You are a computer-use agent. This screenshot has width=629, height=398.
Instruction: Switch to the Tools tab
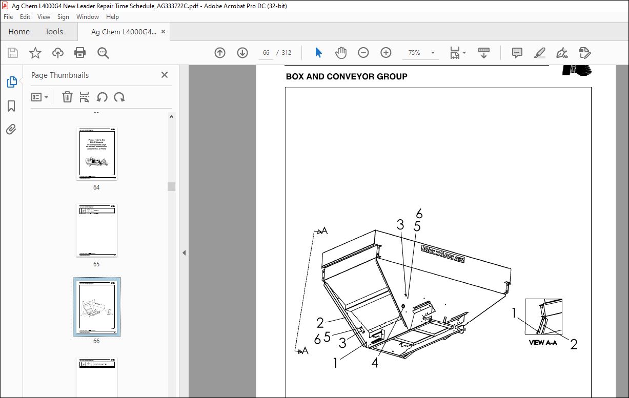click(x=54, y=32)
